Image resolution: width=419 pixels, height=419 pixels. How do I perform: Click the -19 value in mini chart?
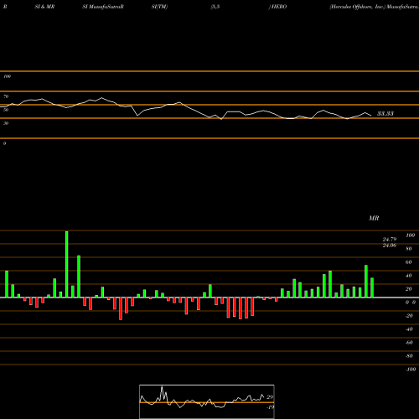pos(270,407)
